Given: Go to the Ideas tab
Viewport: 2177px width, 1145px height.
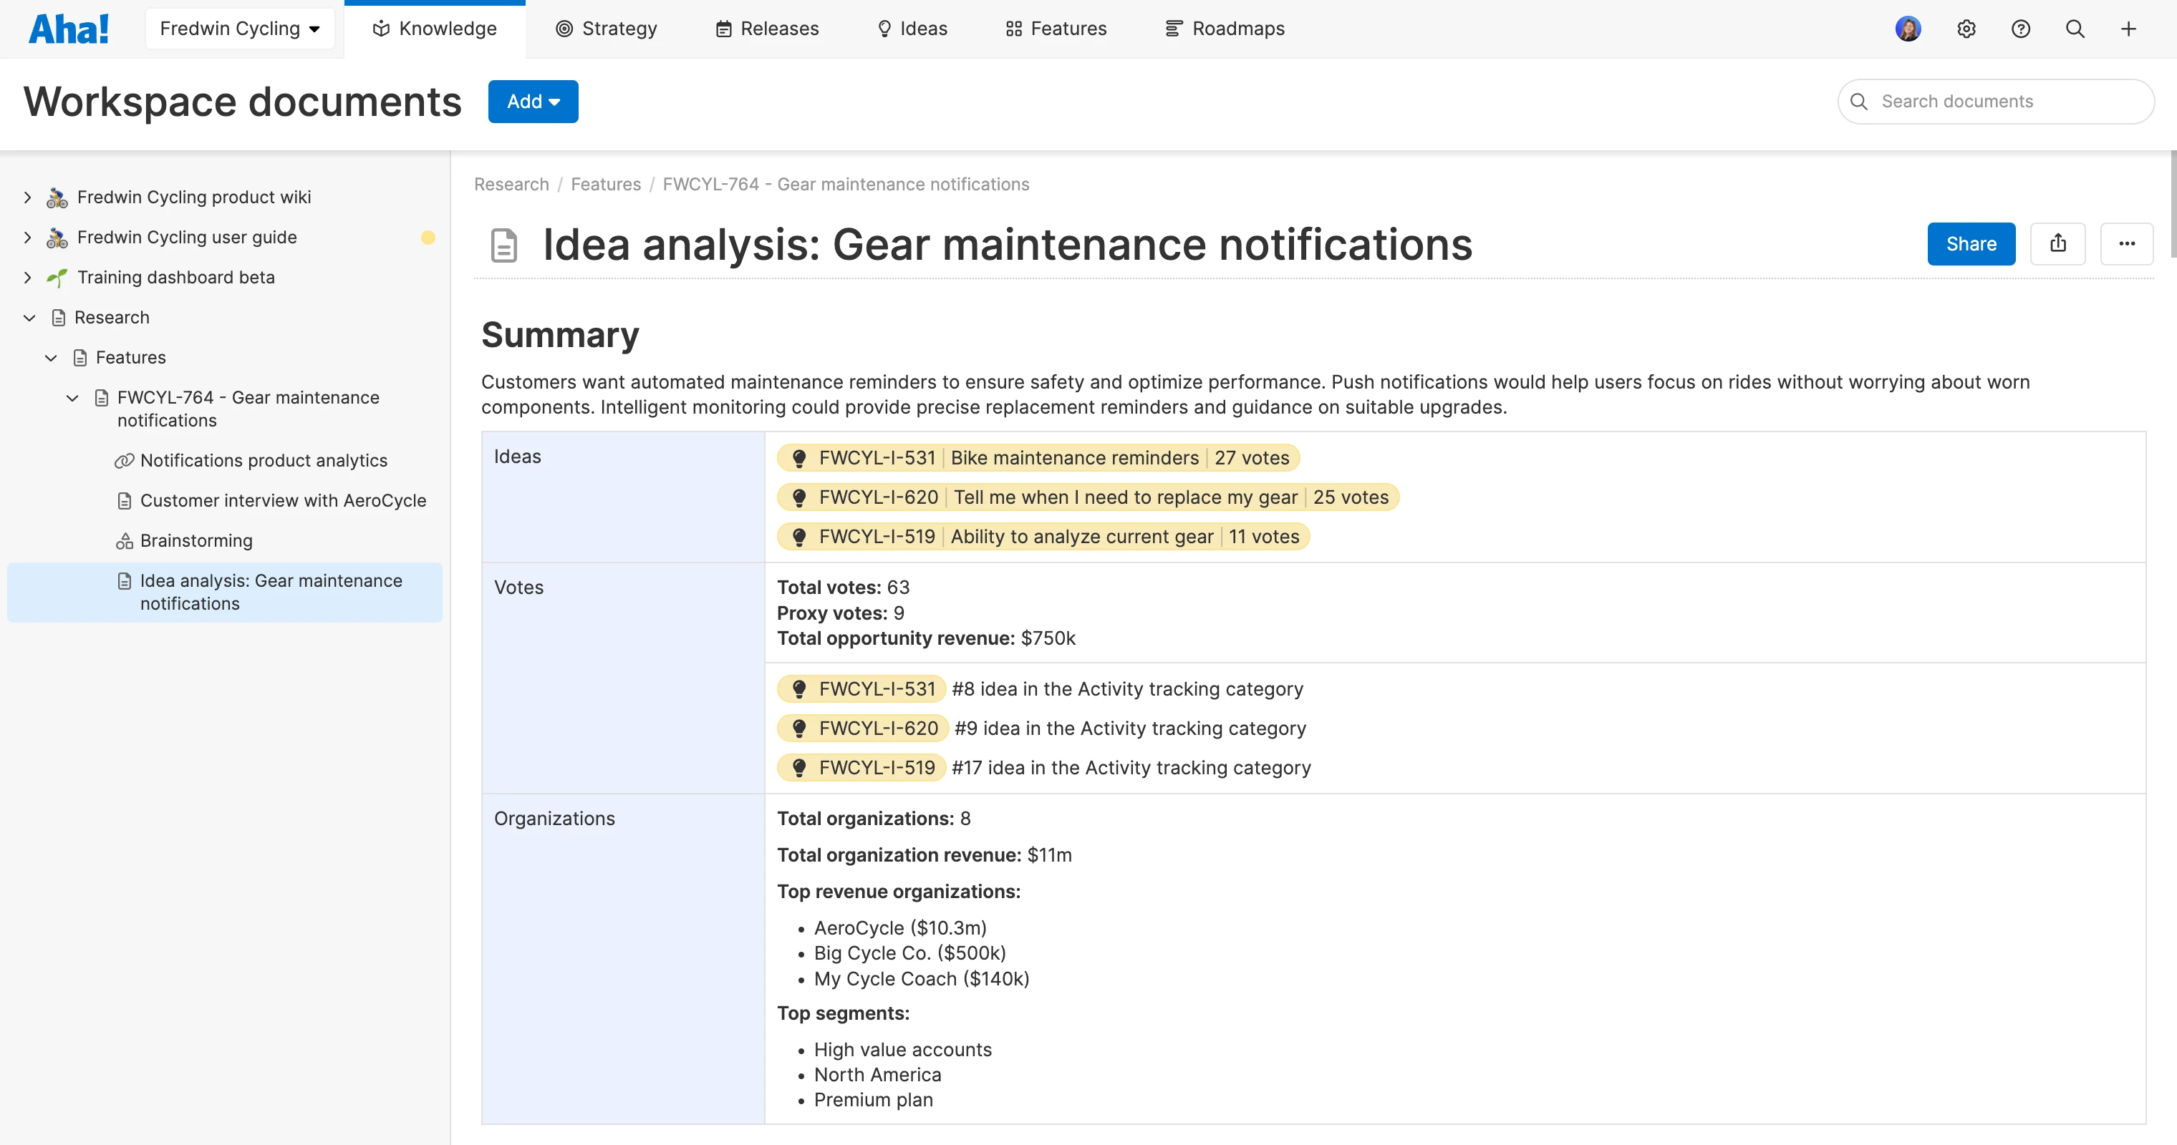Looking at the screenshot, I should [912, 29].
